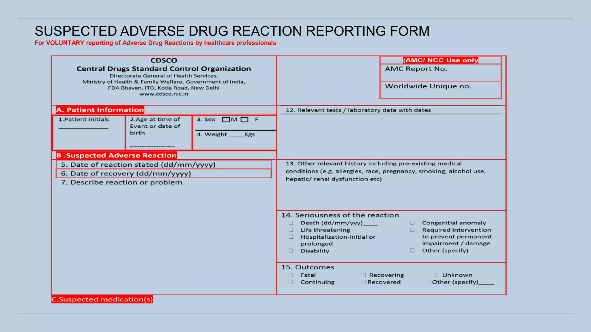Screen dimensions: 591x332
Task: Click the AMC/ NCC Use only label
Action: (x=441, y=60)
